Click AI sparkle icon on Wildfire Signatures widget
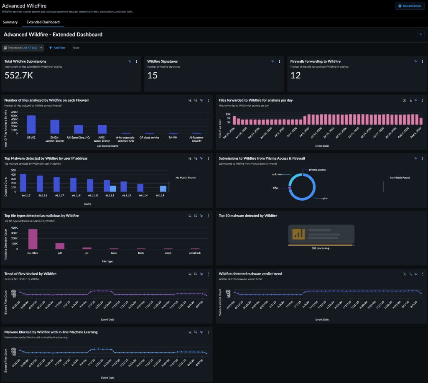The height and width of the screenshot is (383, 428). [x=273, y=61]
